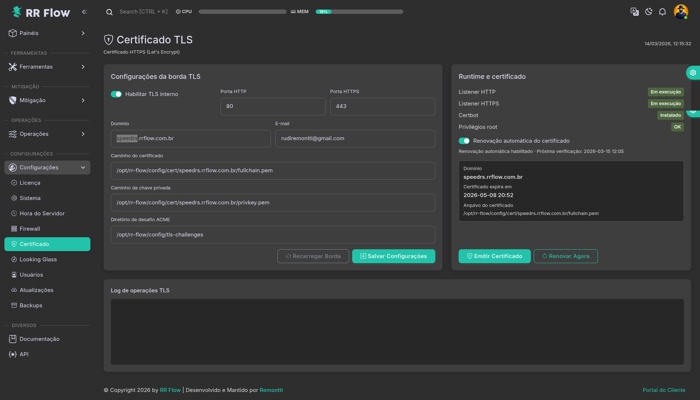Open the Backups section
This screenshot has width=700, height=400.
point(31,305)
